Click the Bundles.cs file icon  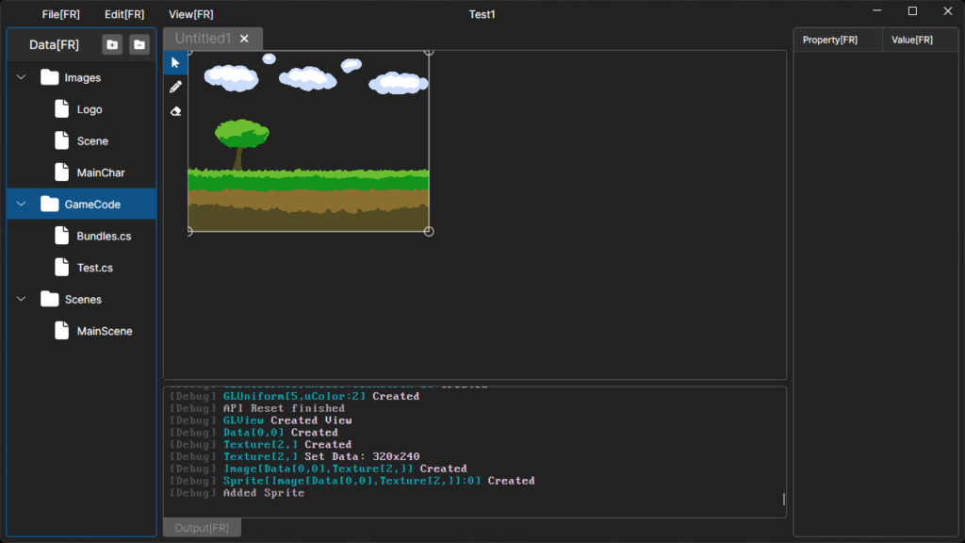coord(61,237)
